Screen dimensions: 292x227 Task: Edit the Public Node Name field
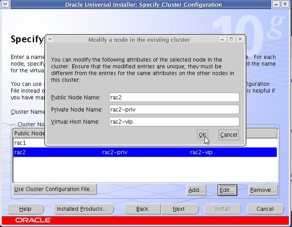tap(174, 98)
